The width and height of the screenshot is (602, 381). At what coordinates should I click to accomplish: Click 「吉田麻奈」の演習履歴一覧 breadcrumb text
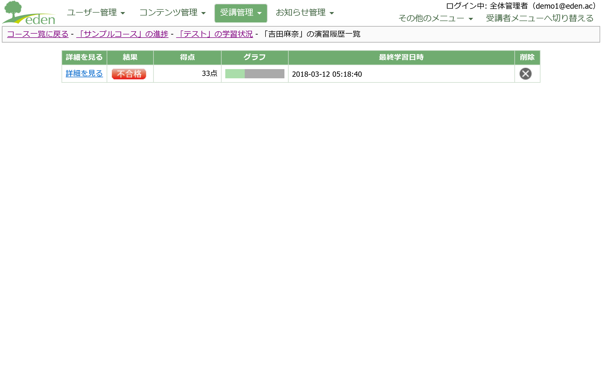coord(311,34)
